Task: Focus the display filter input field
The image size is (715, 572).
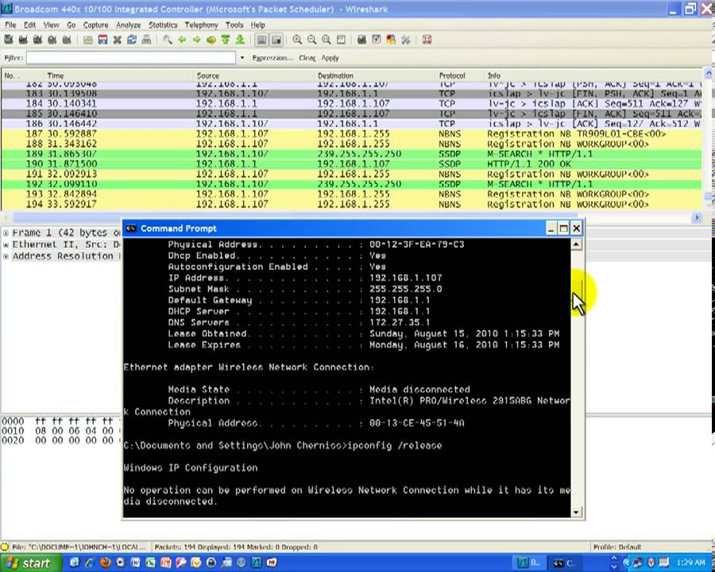Action: tap(131, 58)
